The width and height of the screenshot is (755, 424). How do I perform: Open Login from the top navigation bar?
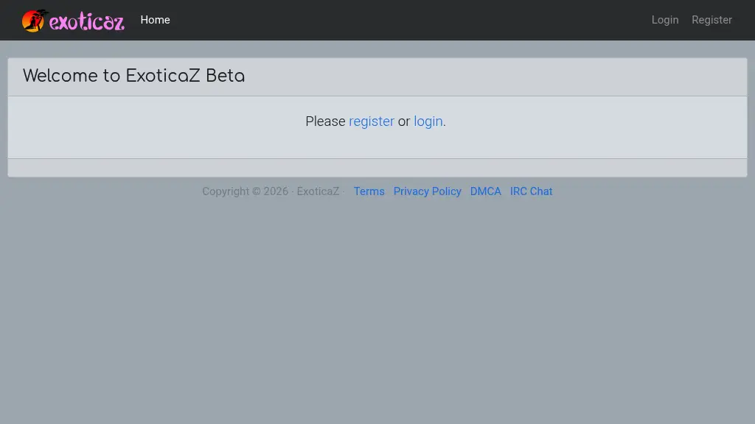(x=664, y=20)
